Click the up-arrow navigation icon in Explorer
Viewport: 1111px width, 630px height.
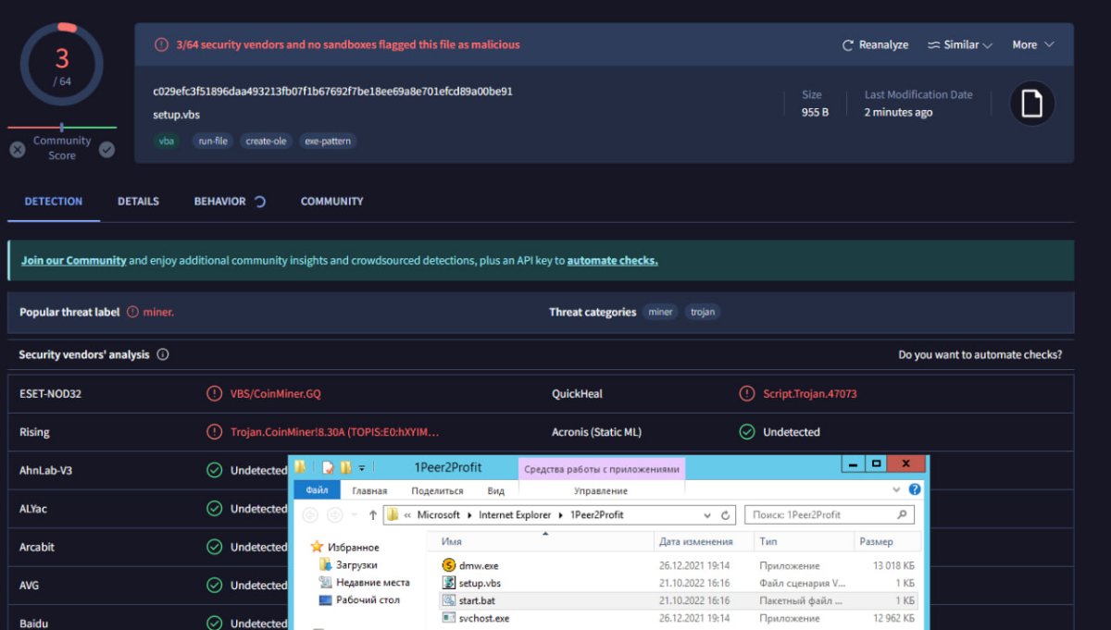372,515
